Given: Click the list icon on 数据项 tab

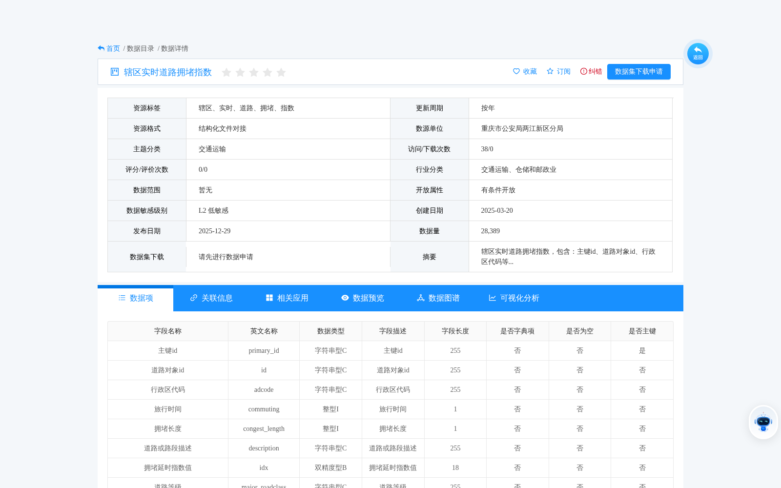Looking at the screenshot, I should (122, 298).
